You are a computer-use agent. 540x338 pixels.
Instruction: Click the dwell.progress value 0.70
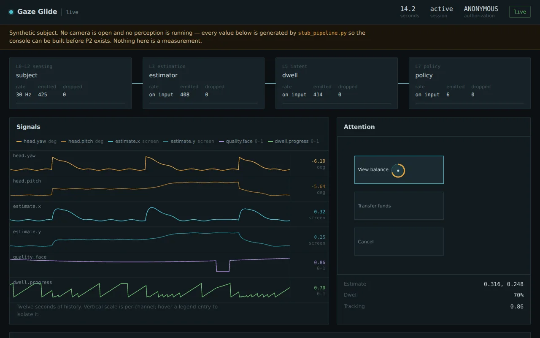(x=319, y=288)
